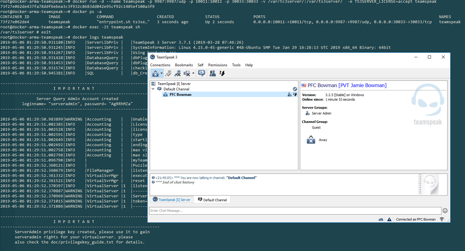Open the contacts manager toolbar icon
Viewport: 465px width, 251px height.
213,73
